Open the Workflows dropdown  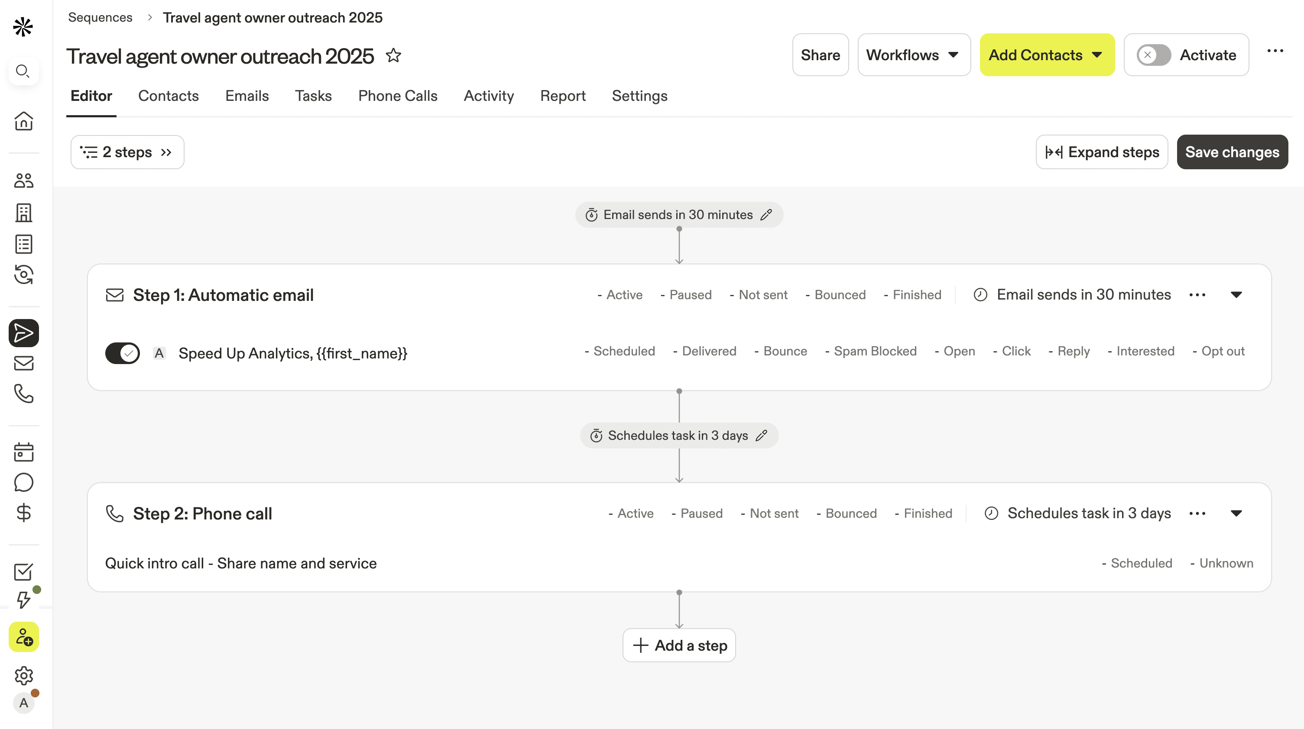coord(913,55)
